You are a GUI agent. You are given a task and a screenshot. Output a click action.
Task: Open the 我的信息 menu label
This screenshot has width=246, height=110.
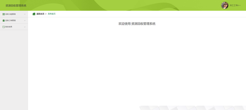[x=9, y=27]
